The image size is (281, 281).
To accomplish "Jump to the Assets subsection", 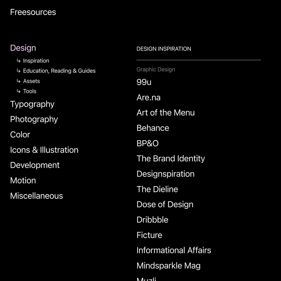I will pos(31,81).
